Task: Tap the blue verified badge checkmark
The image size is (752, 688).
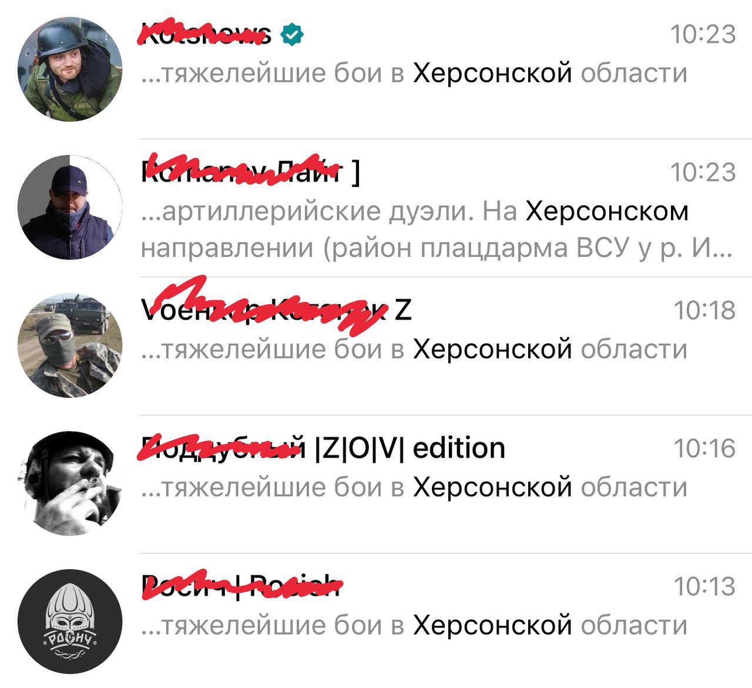Action: pyautogui.click(x=292, y=35)
